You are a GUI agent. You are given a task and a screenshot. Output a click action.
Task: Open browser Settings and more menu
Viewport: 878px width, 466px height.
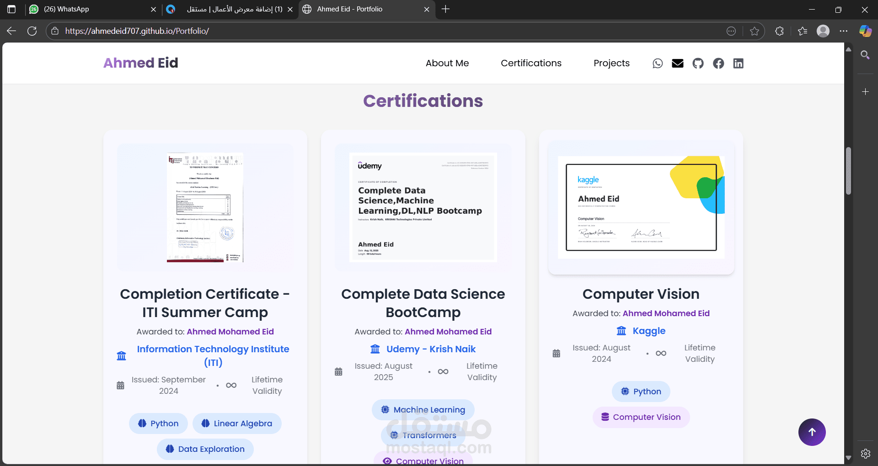844,31
